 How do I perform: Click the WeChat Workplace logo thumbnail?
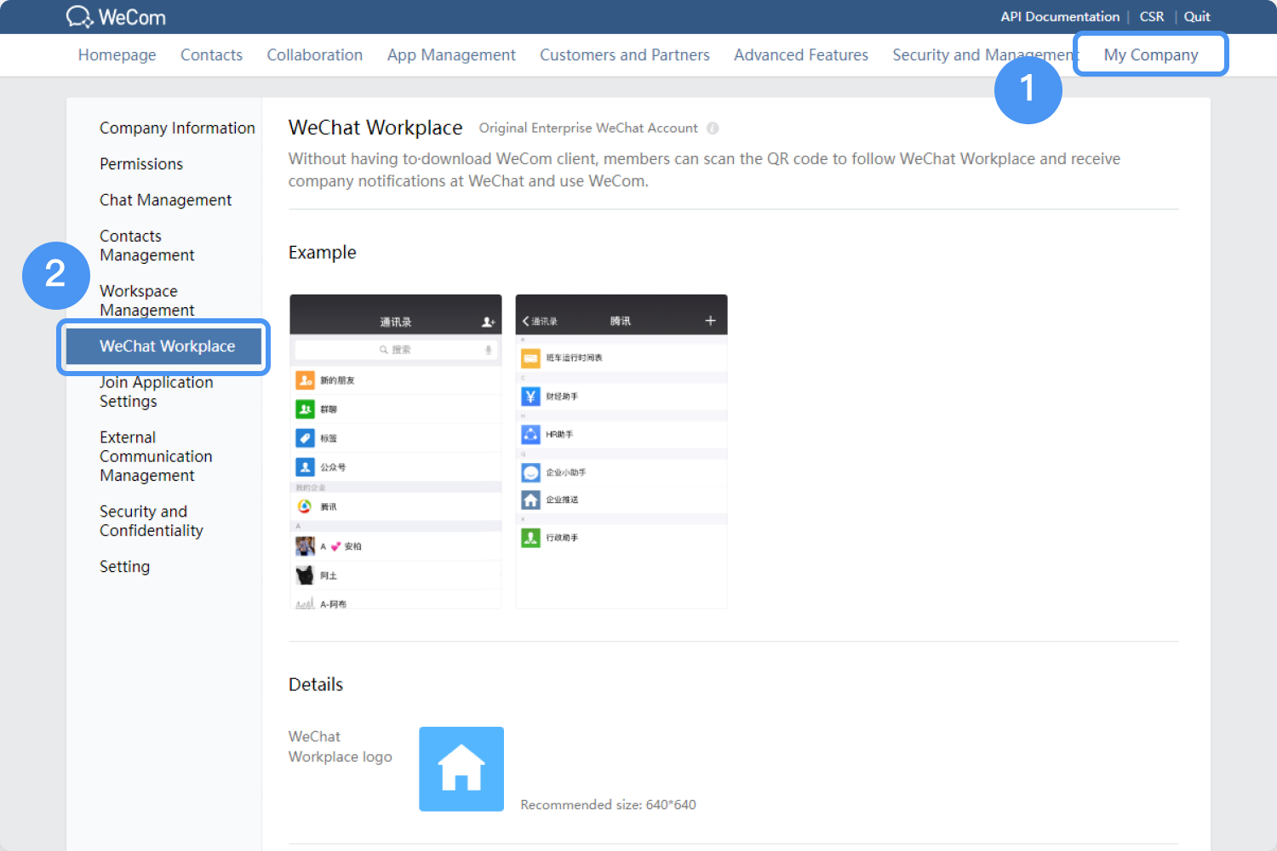click(461, 768)
